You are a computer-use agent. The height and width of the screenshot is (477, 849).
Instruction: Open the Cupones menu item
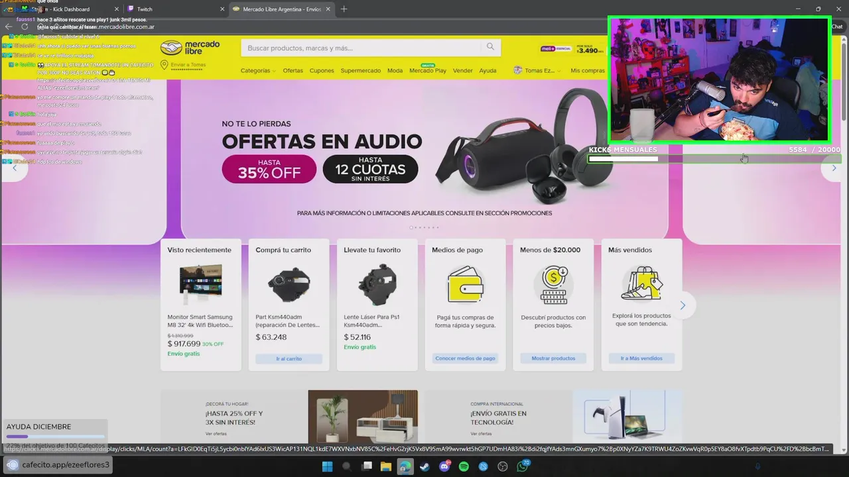tap(322, 70)
